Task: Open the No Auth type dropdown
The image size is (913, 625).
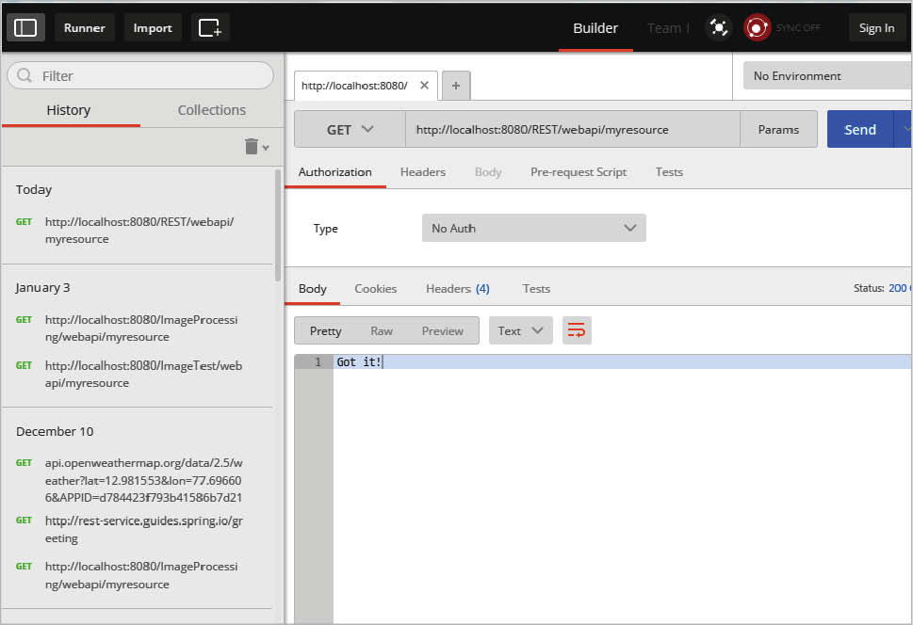Action: coord(533,228)
